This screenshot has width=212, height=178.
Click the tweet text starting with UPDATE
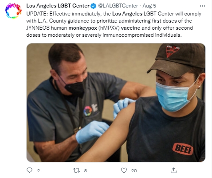pos(114,24)
